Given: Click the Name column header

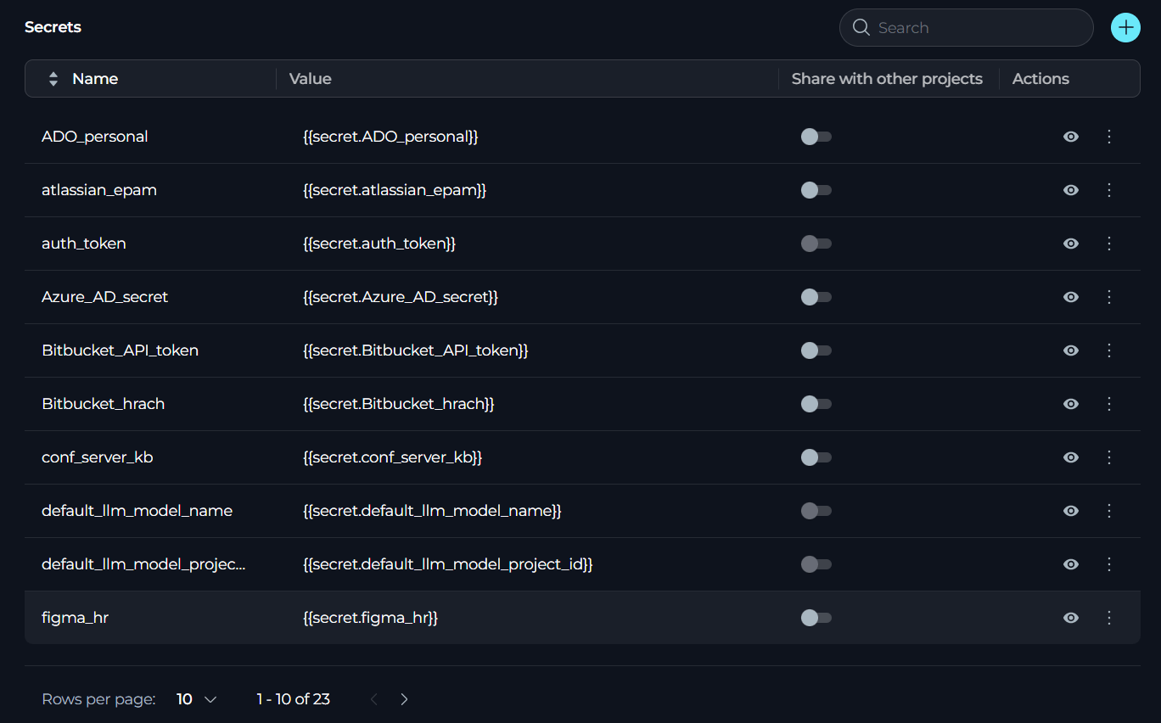Looking at the screenshot, I should [x=95, y=79].
